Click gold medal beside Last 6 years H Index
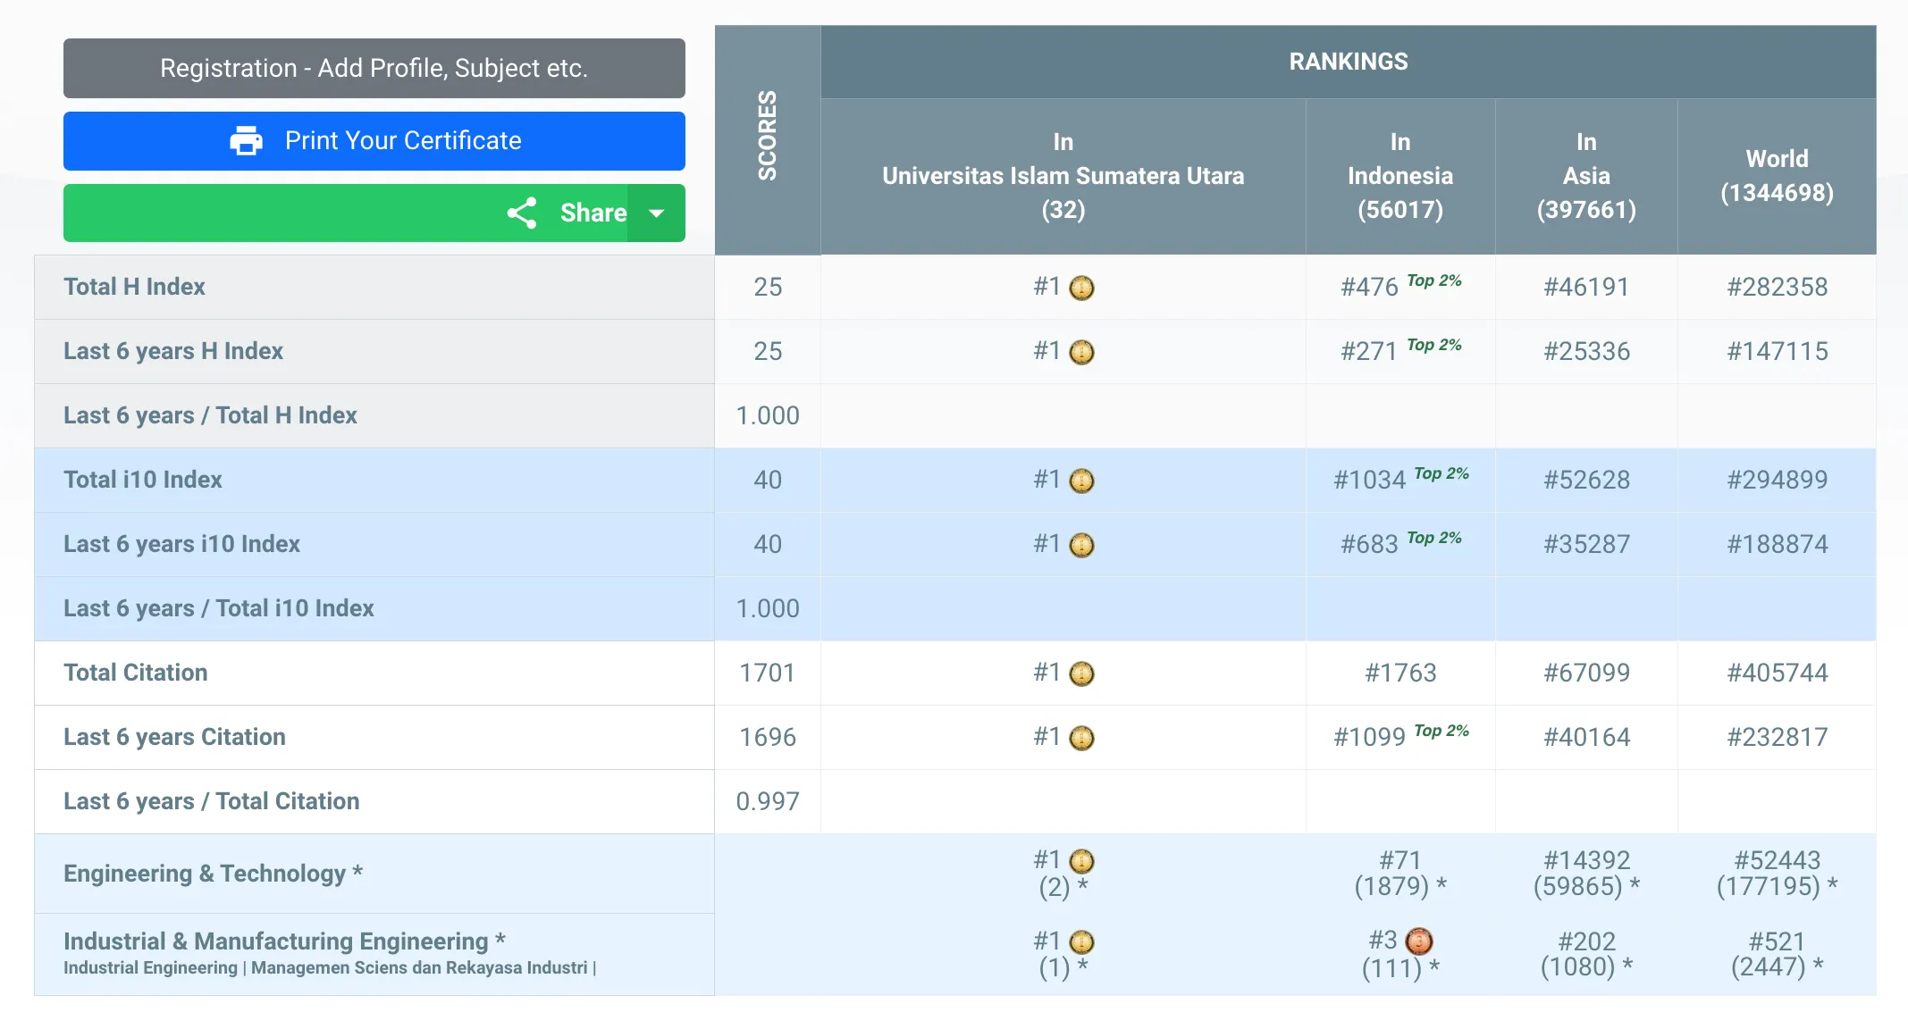The height and width of the screenshot is (1029, 1908). pyautogui.click(x=1081, y=352)
